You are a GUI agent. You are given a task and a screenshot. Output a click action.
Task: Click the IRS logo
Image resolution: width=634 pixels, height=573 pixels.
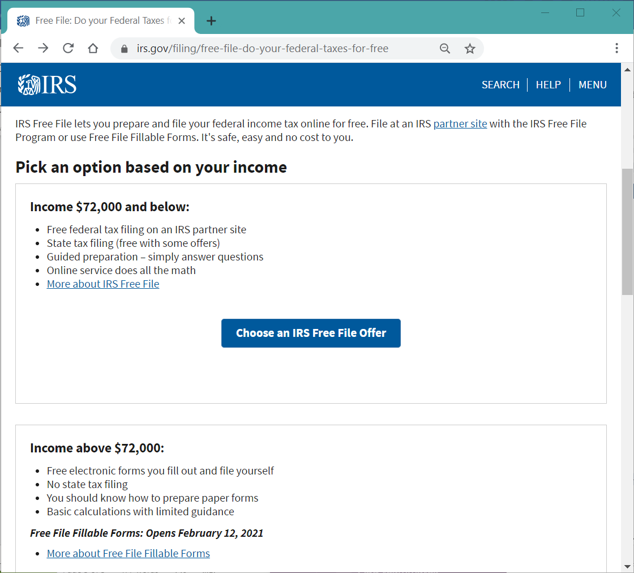point(47,84)
